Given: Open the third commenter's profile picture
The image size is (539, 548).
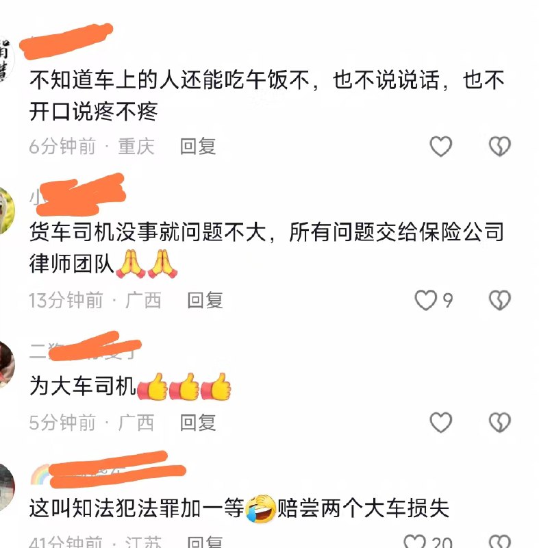Looking at the screenshot, I should tap(7, 364).
